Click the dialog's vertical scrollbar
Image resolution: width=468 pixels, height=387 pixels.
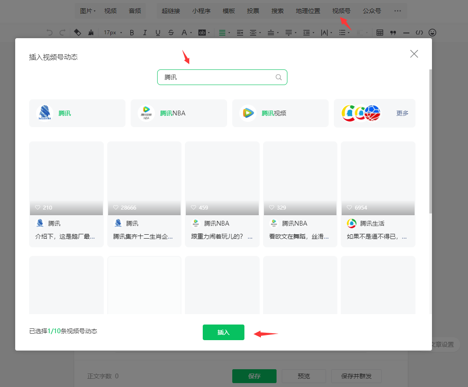[430, 141]
